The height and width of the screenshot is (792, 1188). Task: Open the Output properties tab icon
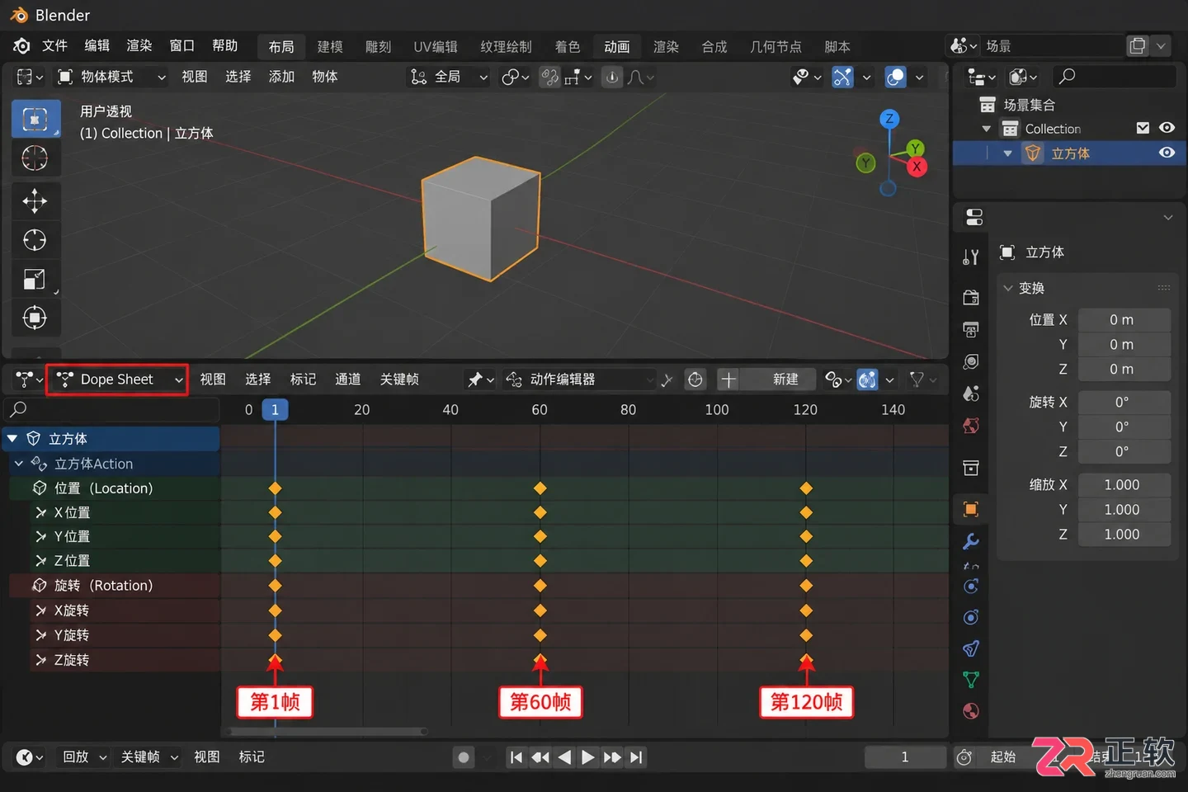[x=971, y=330]
